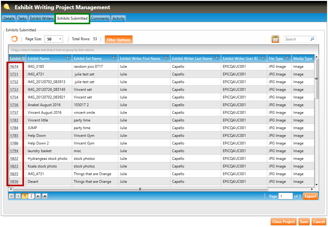Click the export to Excel grid icon

(275, 39)
